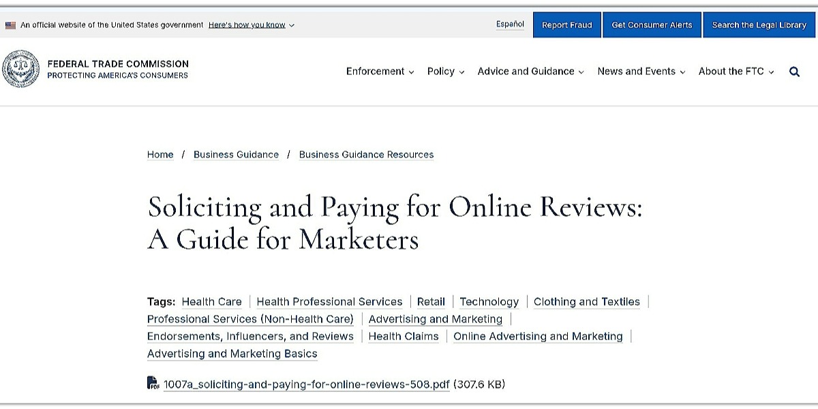The width and height of the screenshot is (818, 409).
Task: Click the PDF file icon
Action: [x=153, y=383]
